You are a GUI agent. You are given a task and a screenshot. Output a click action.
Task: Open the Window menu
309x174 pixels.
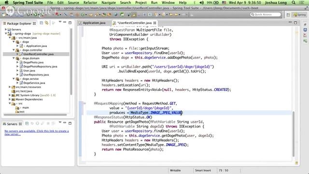(168, 2)
